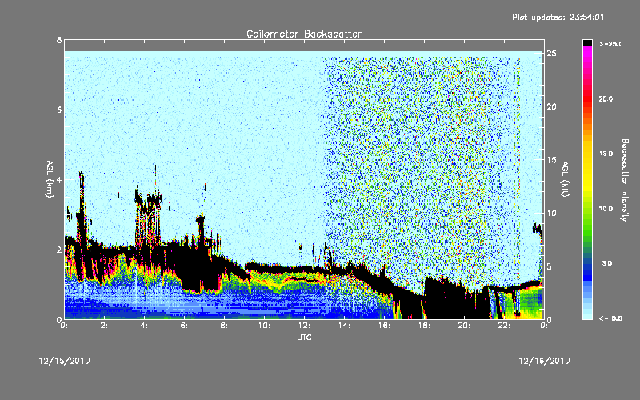Click the "20" kft tick label on right axis
Image resolution: width=640 pixels, height=400 pixels.
(x=551, y=106)
